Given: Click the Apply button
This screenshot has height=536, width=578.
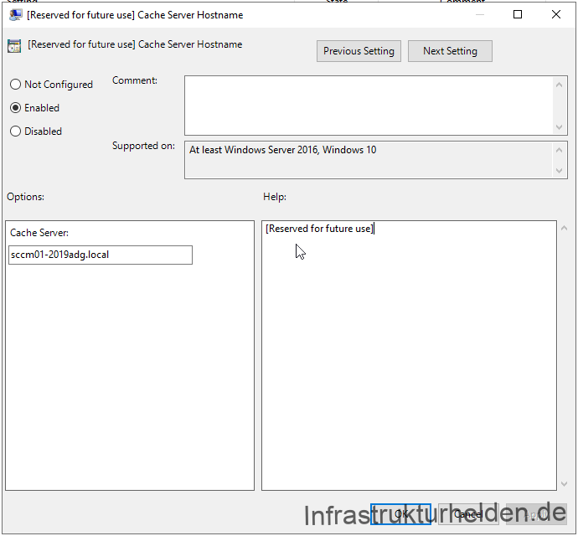Looking at the screenshot, I should [536, 514].
